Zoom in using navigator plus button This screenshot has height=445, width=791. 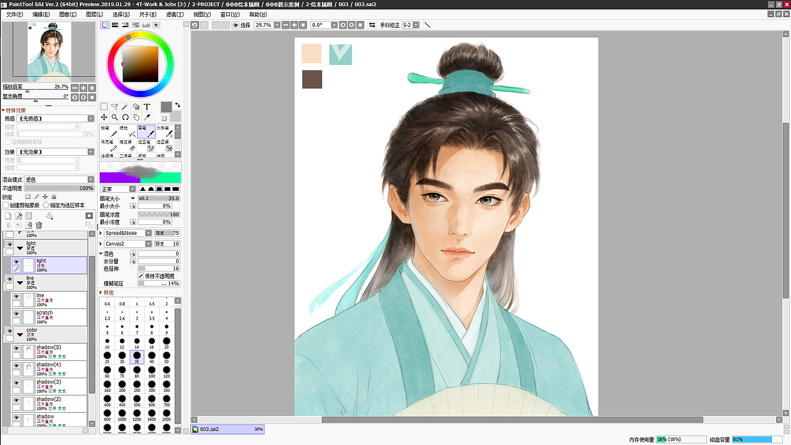pos(83,88)
